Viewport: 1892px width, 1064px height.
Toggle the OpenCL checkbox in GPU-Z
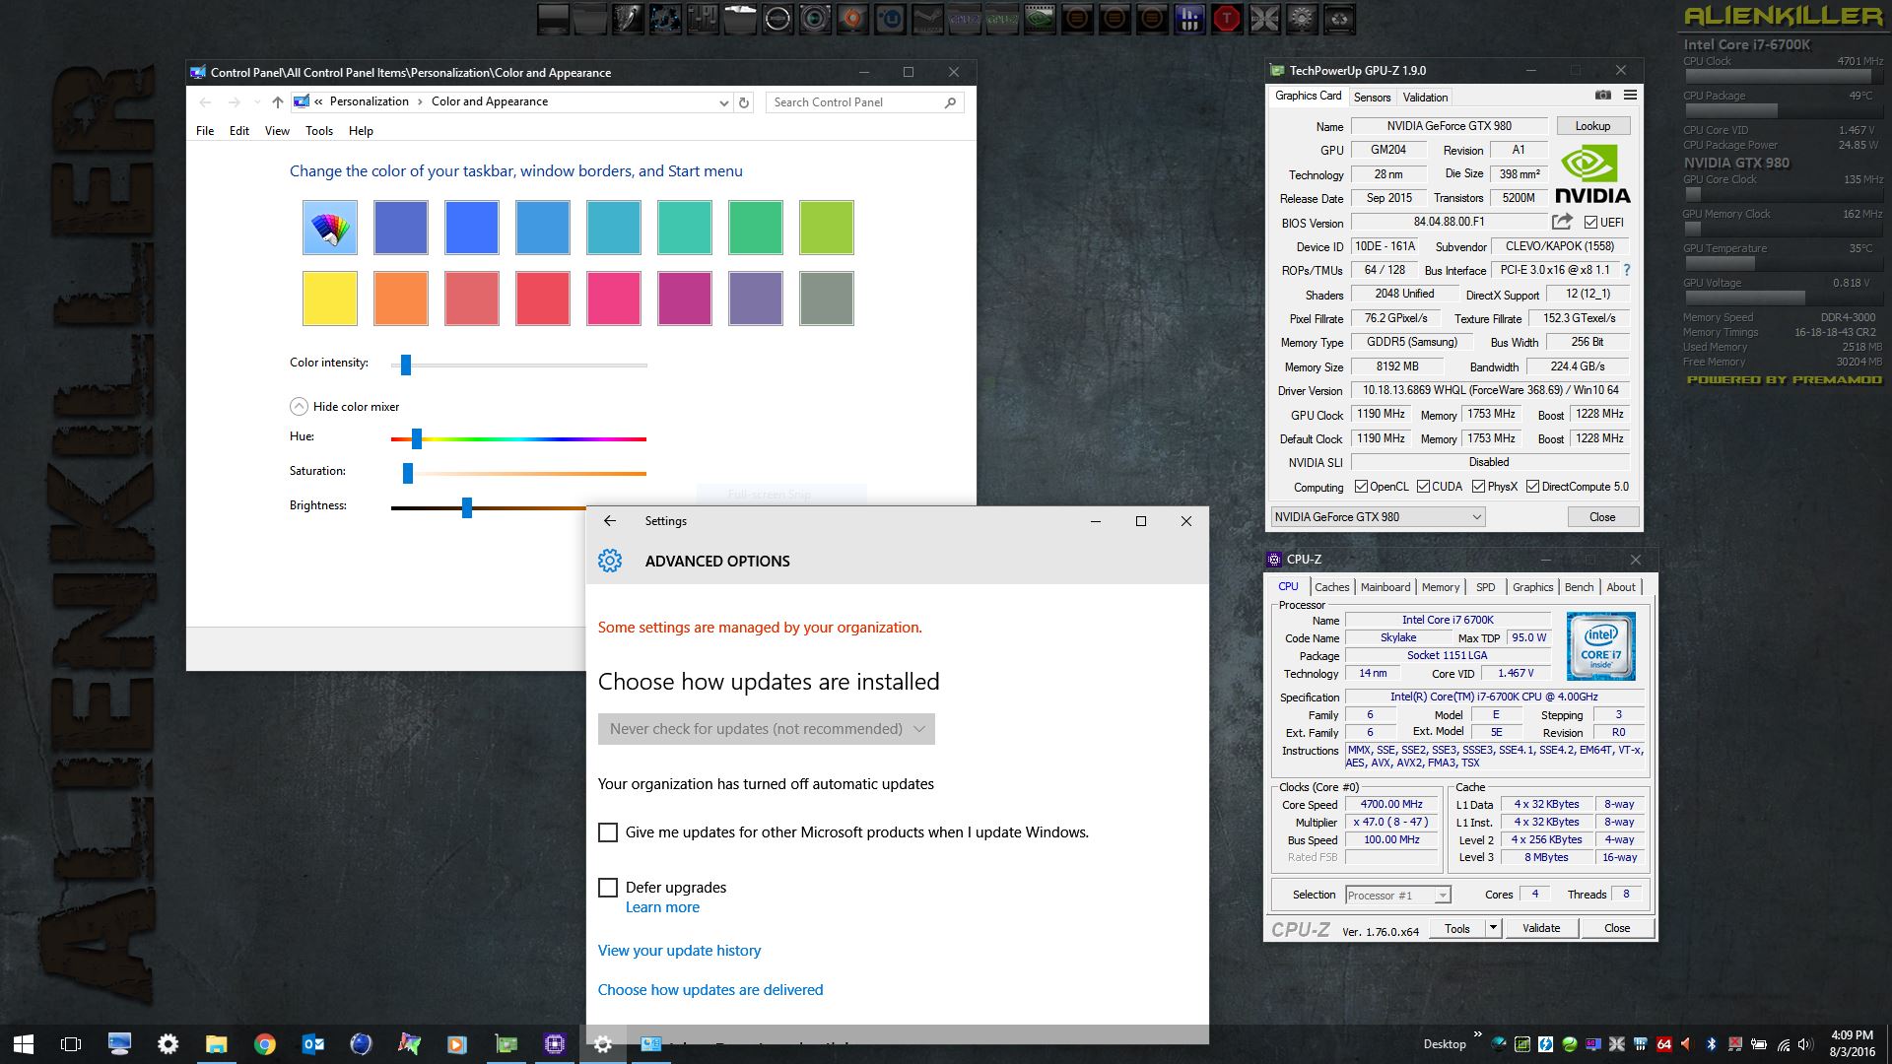pyautogui.click(x=1361, y=487)
